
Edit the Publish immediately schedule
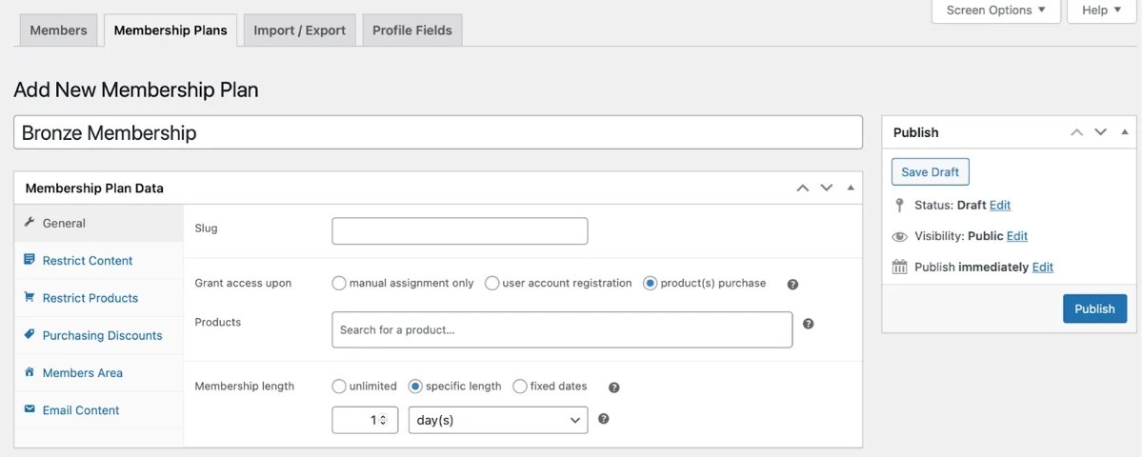pyautogui.click(x=1043, y=268)
